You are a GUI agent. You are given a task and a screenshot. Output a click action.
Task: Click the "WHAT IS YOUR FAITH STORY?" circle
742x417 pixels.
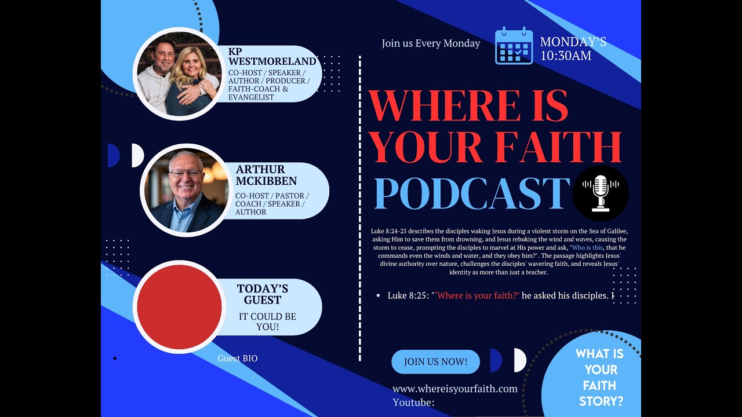600,377
